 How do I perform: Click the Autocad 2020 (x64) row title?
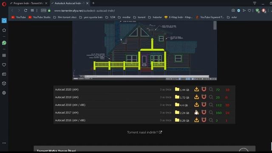pyautogui.click(x=67, y=90)
